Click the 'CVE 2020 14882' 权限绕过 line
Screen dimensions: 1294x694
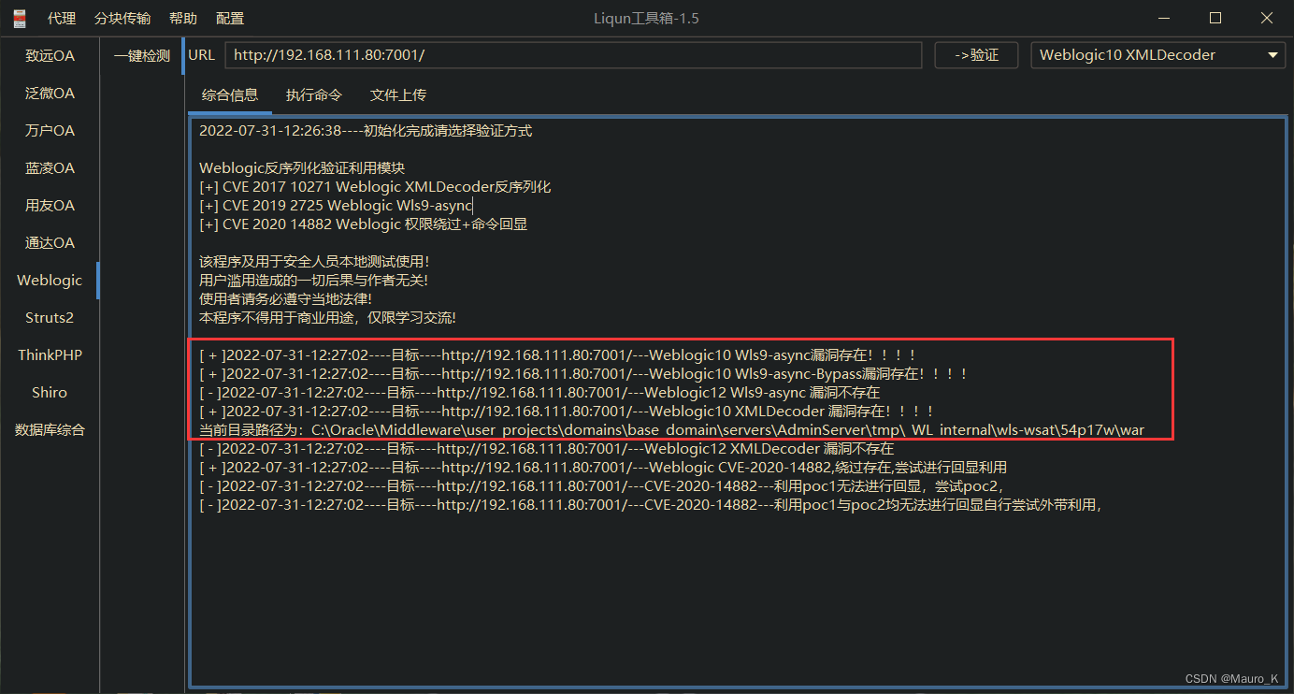click(x=364, y=224)
